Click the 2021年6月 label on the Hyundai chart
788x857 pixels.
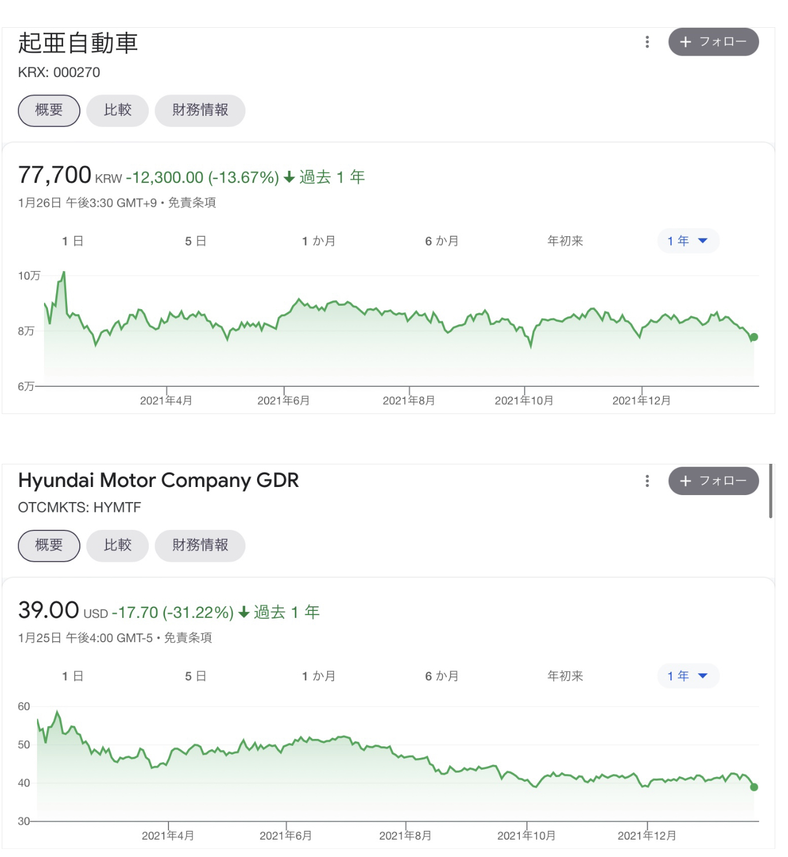point(286,836)
